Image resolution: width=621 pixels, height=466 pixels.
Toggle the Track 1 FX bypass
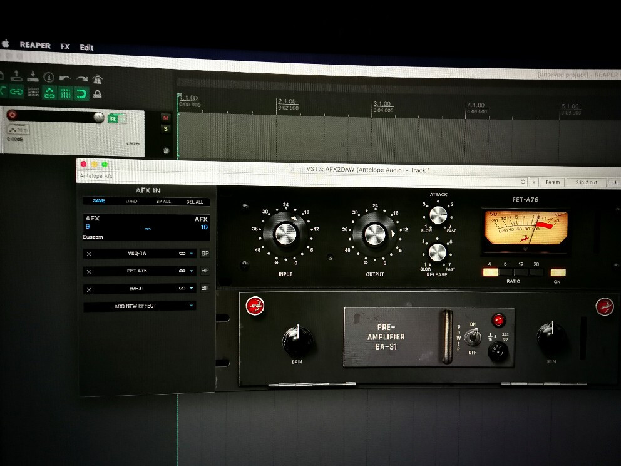click(x=122, y=118)
